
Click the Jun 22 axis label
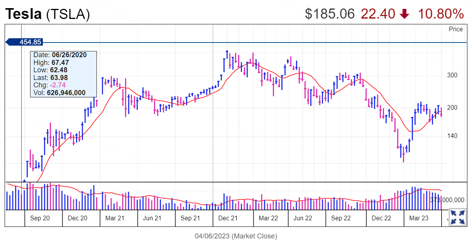point(303,218)
